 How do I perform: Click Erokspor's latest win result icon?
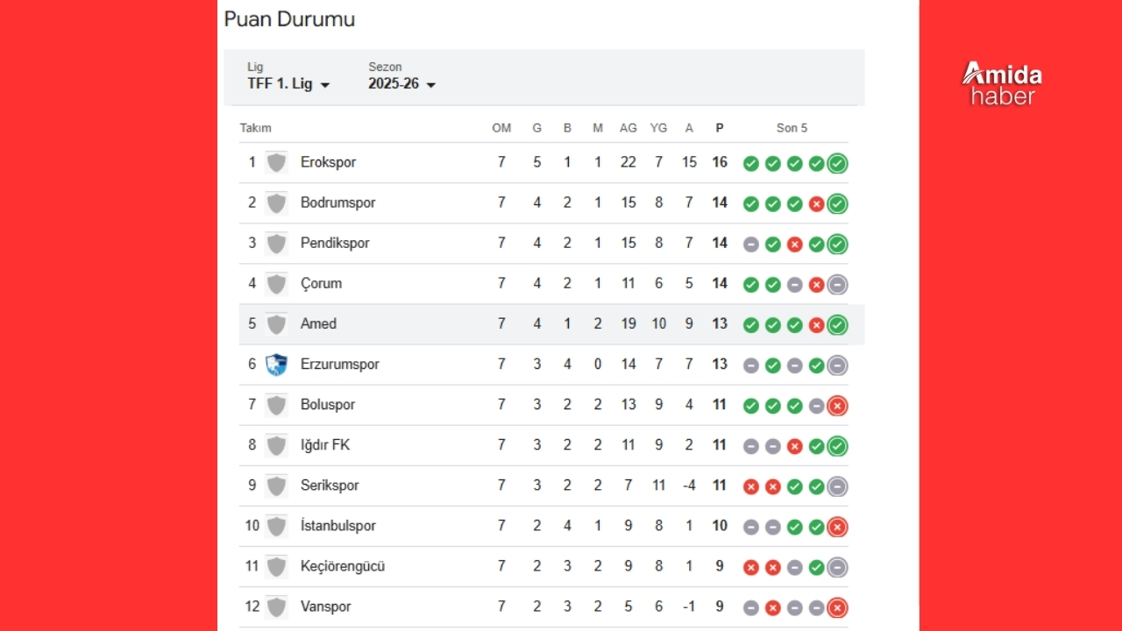point(838,163)
